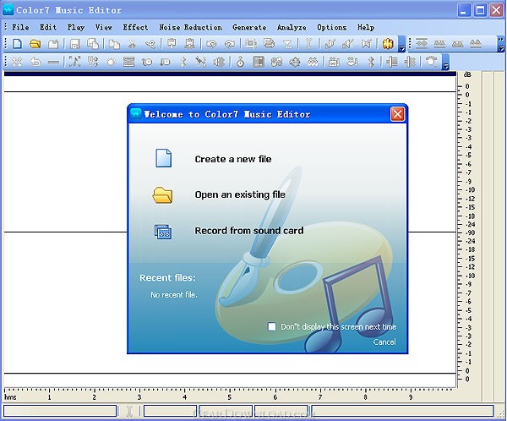
Task: Click the I-beam selection cursor toolbar icon
Action: point(308,44)
